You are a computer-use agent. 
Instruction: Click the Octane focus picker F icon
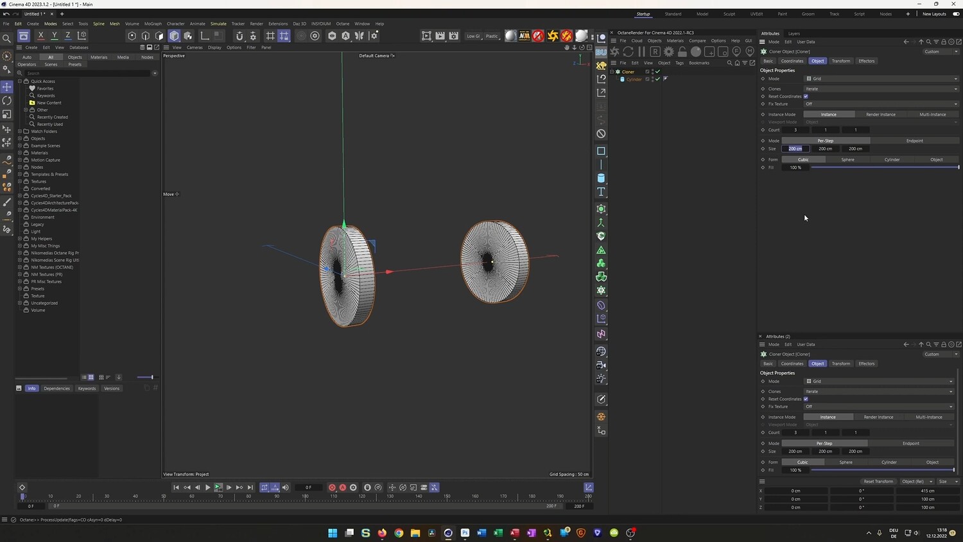point(736,51)
